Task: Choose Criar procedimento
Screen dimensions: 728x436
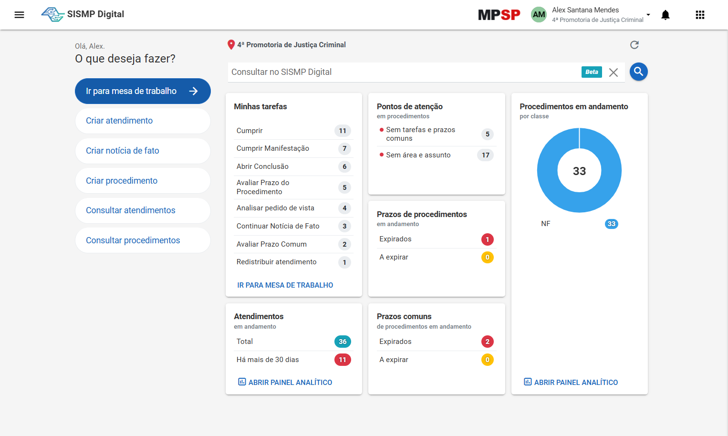Action: click(143, 181)
